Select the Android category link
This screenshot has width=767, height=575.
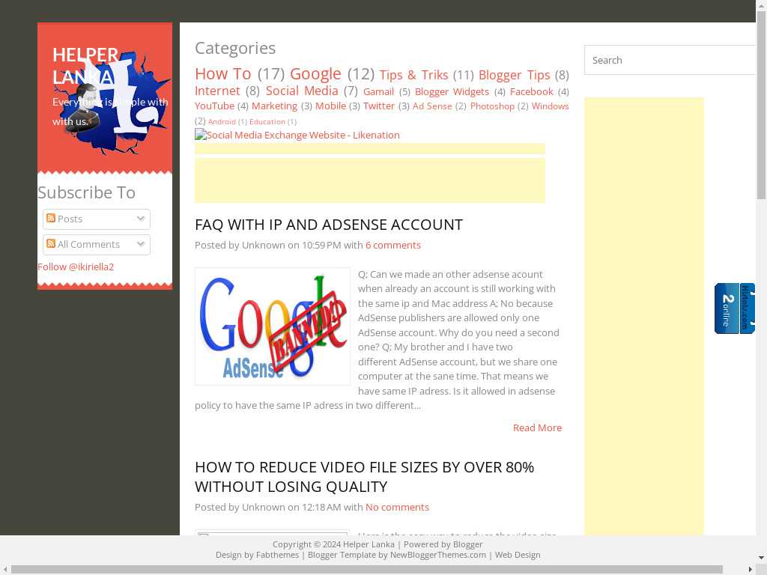coord(222,122)
